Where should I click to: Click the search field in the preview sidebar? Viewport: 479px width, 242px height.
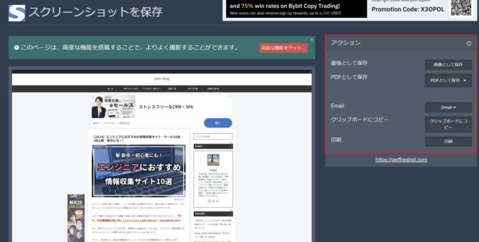click(213, 136)
